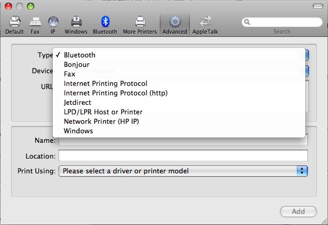Select the Fax toolbar icon
Screen dimensions: 328x225
pos(35,22)
